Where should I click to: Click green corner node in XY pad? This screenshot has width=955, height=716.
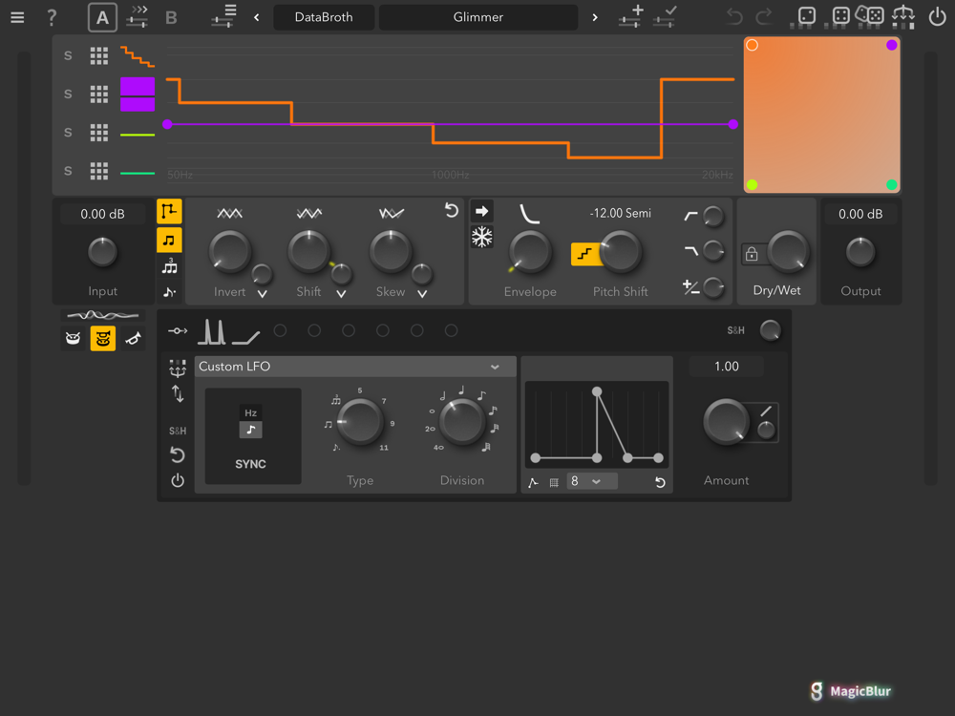click(x=892, y=184)
